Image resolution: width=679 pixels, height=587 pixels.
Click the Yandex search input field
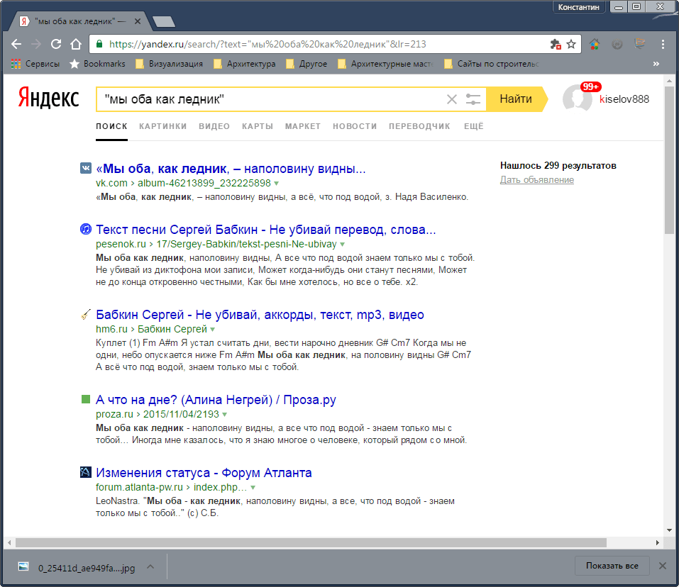273,99
